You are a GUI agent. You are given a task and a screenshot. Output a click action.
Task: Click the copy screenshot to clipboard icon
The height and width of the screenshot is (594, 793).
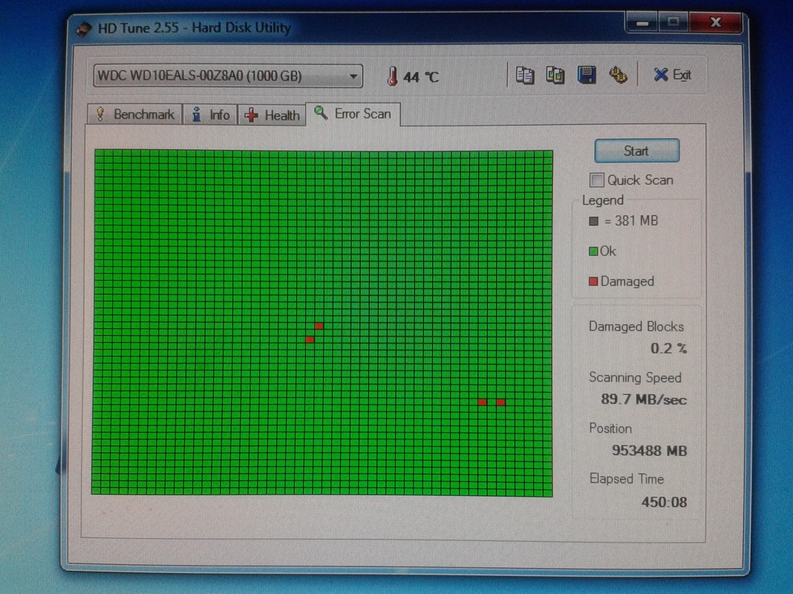pos(555,75)
